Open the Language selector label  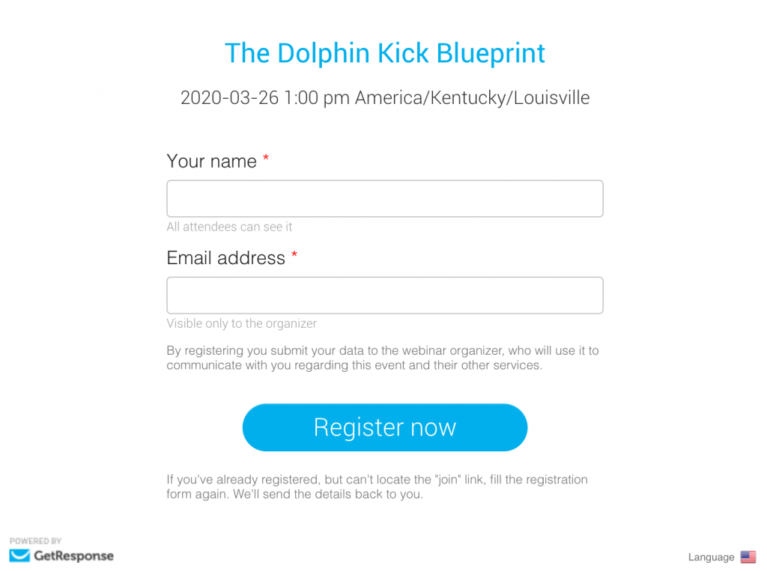[x=711, y=558]
